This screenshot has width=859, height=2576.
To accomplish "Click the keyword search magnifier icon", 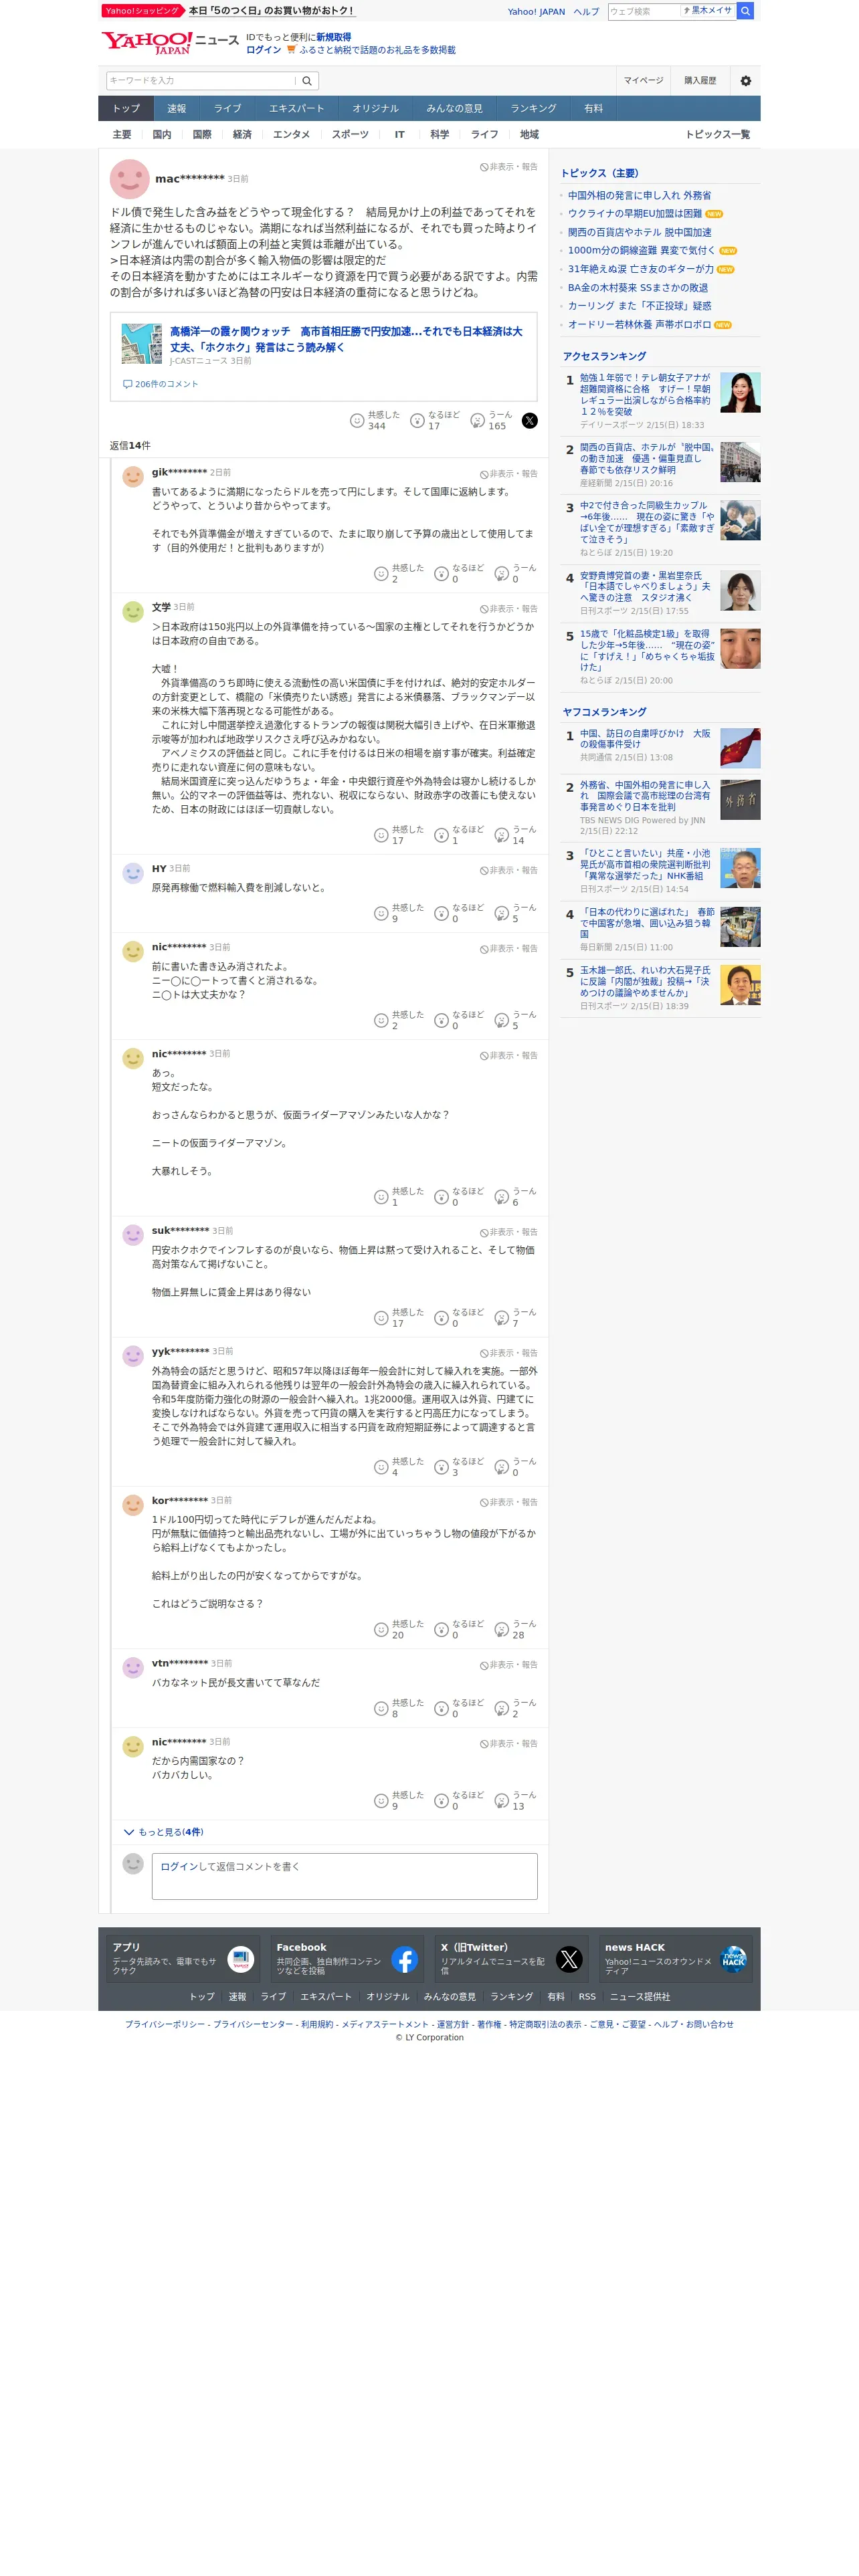I will point(307,81).
